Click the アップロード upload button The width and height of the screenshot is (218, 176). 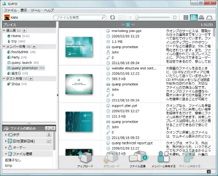tap(85, 160)
